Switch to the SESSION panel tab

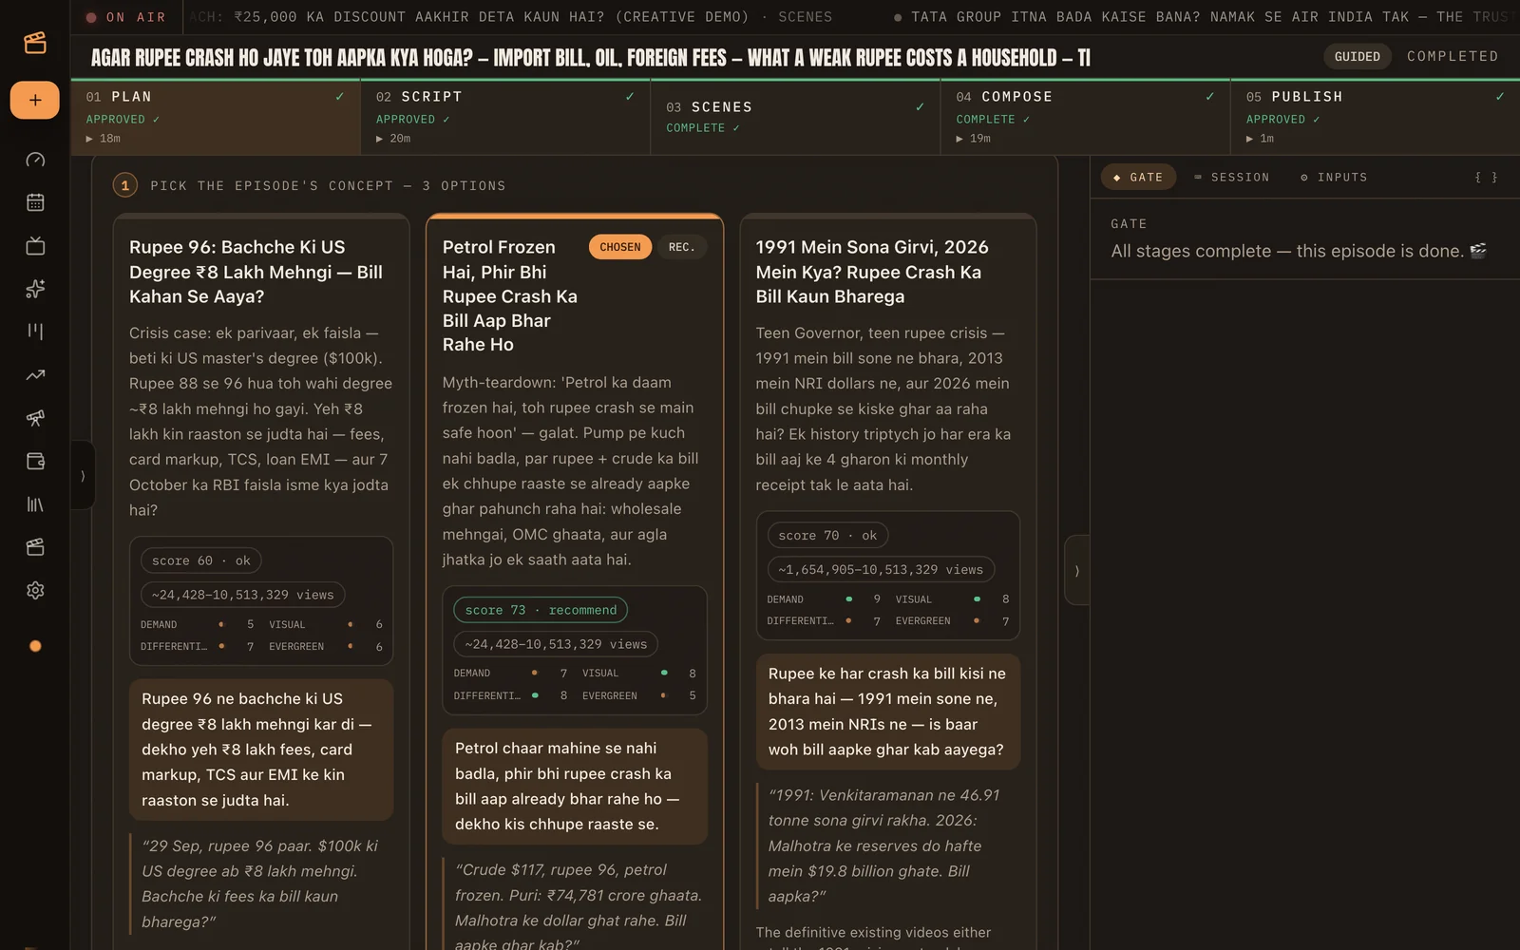(x=1231, y=178)
